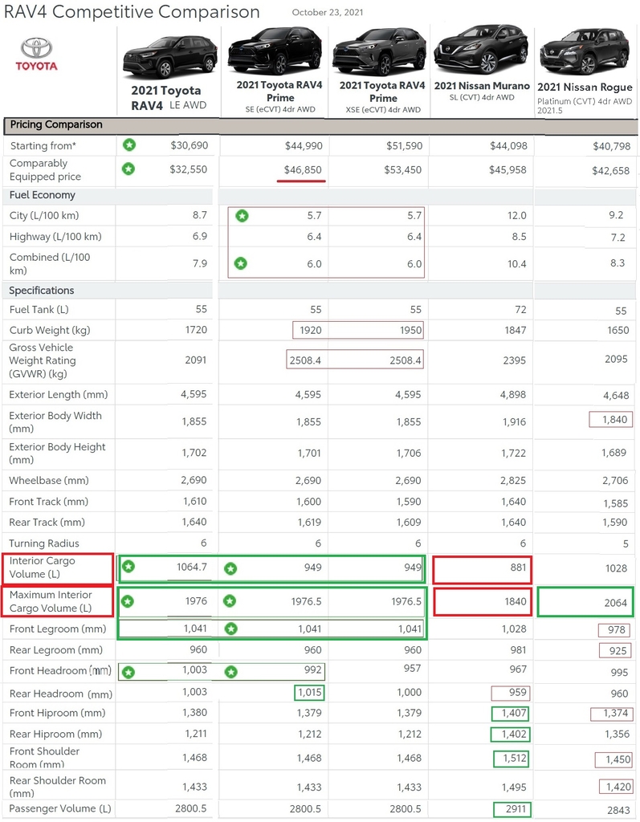This screenshot has width=640, height=822.
Task: Click the Fuel Economy section heading
Action: click(x=42, y=195)
